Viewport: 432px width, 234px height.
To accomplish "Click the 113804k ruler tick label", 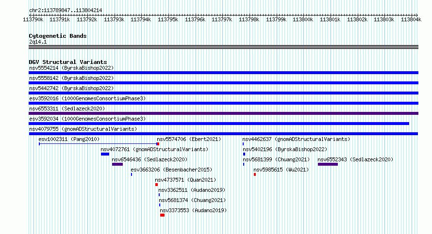I will tap(411, 19).
